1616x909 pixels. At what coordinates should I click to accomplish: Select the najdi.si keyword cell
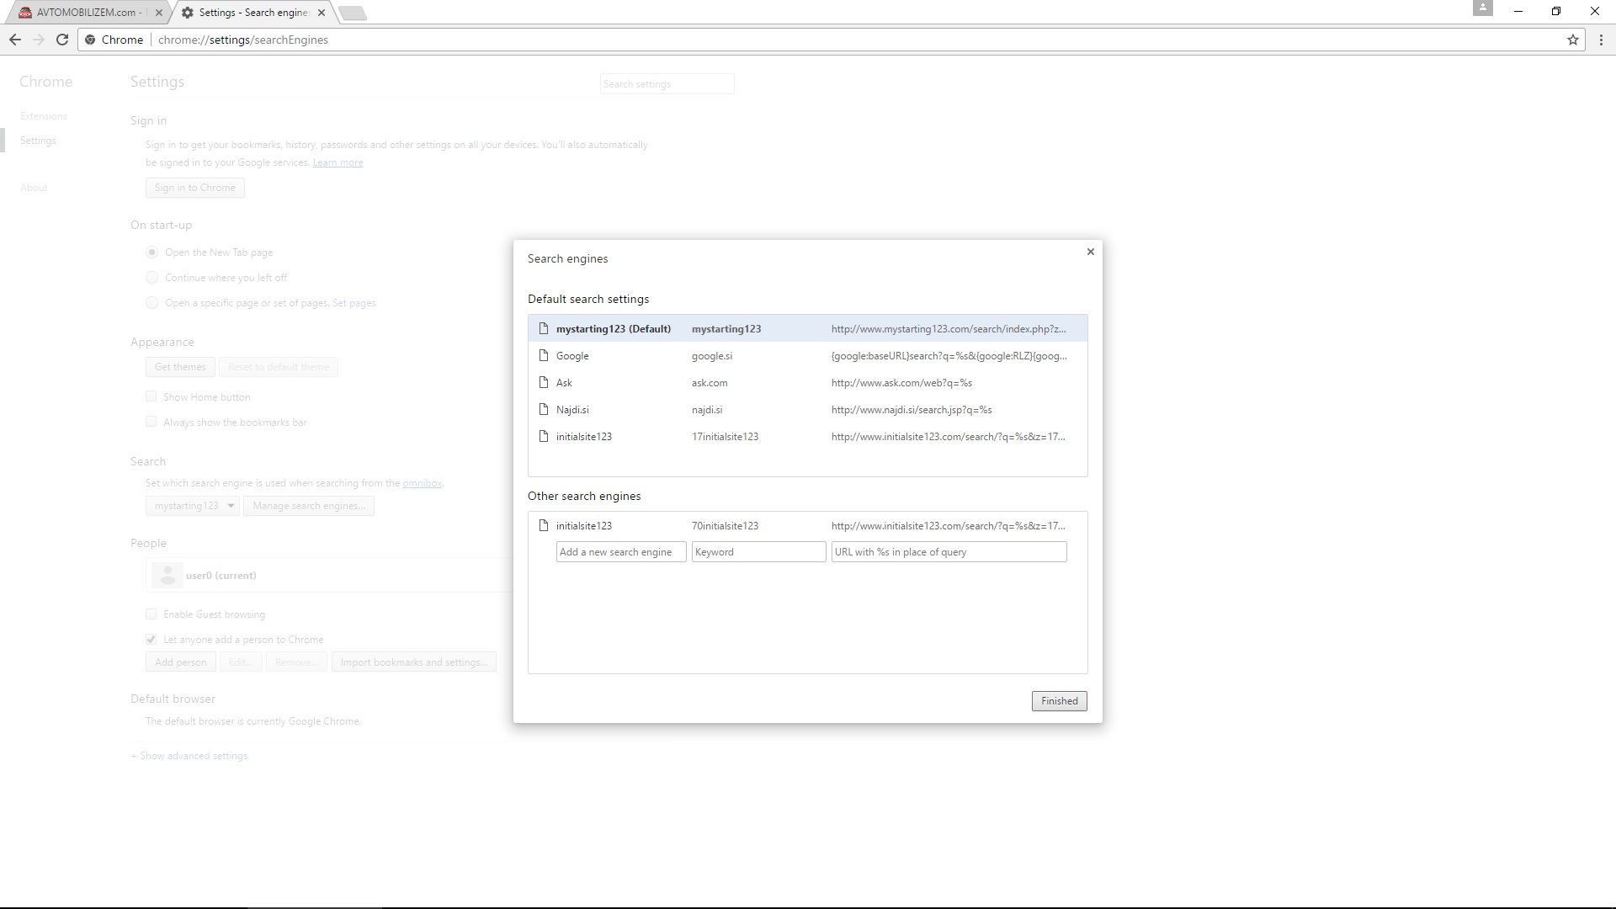tap(707, 410)
